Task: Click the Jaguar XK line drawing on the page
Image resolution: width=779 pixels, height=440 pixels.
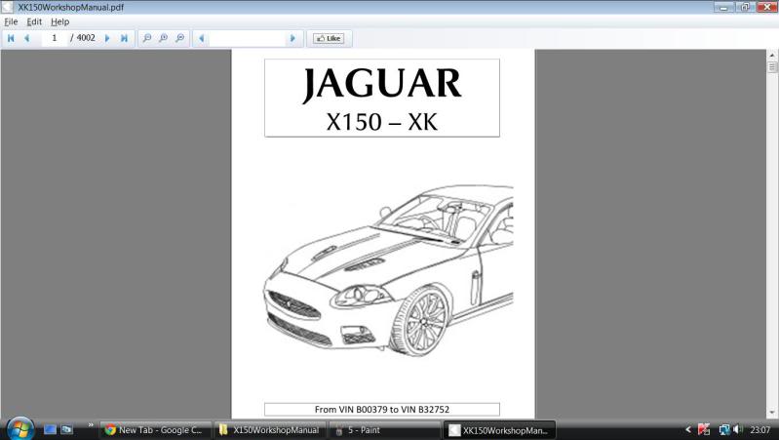Action: click(x=388, y=270)
